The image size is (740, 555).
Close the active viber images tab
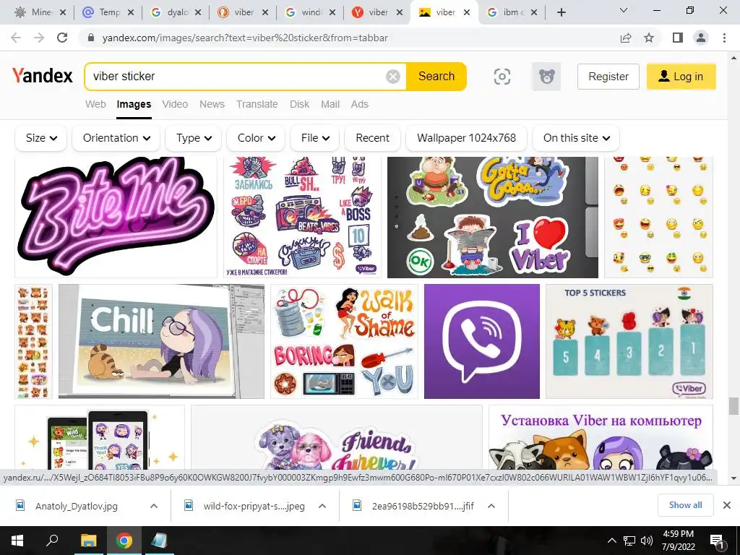[x=467, y=13]
